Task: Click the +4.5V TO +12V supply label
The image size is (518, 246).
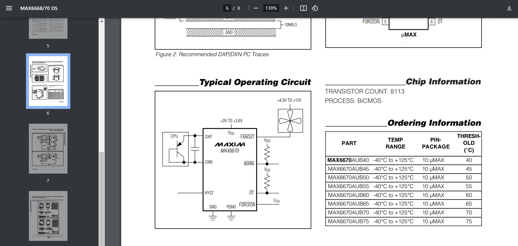Action: (289, 100)
